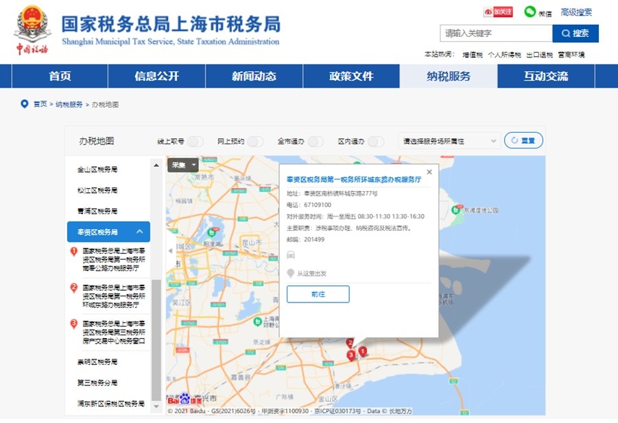Collapse the left panel using map arrow
618x423 pixels.
(x=171, y=251)
